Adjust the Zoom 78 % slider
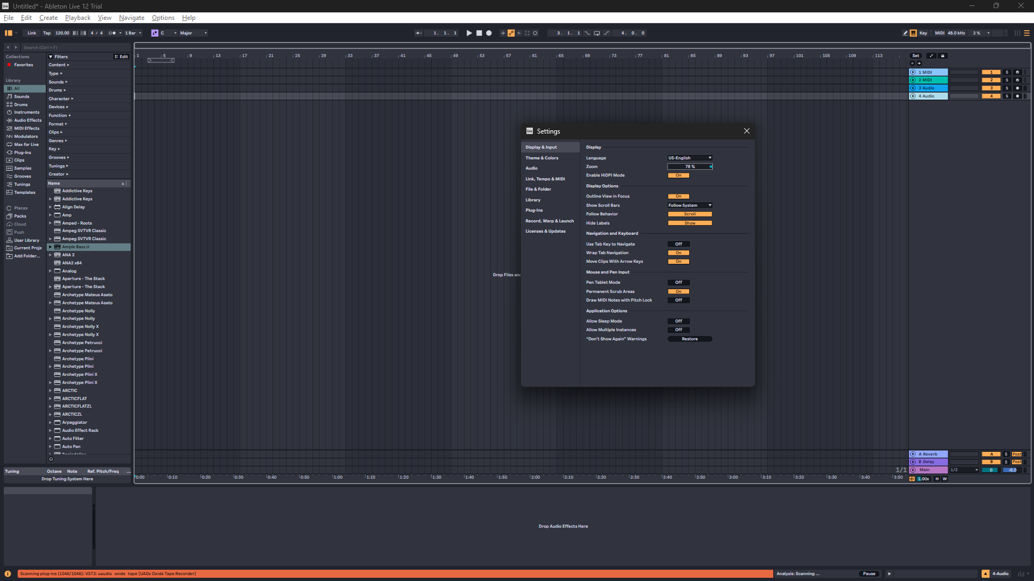Image resolution: width=1034 pixels, height=581 pixels. point(690,167)
